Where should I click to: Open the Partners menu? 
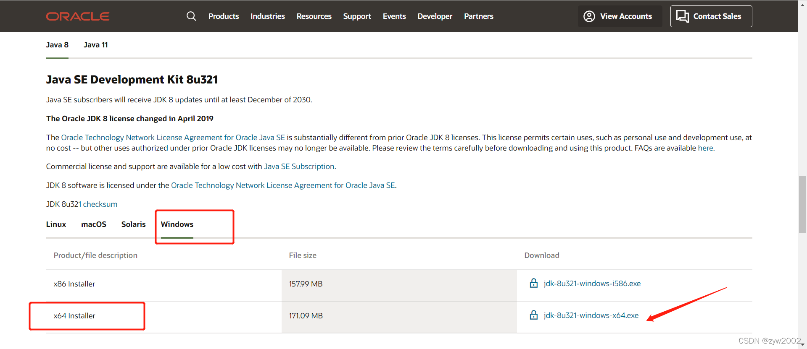[479, 16]
